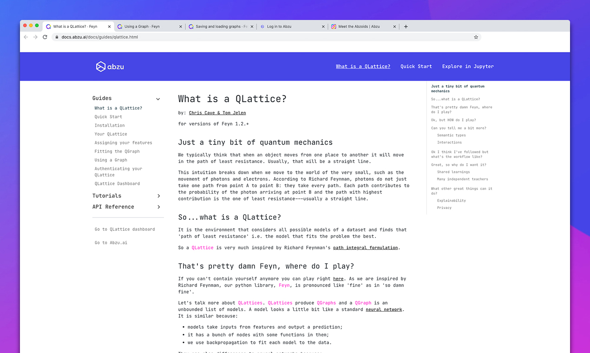590x353 pixels.
Task: Jump to 'what's the workflow like?' entry
Action: pos(459,154)
